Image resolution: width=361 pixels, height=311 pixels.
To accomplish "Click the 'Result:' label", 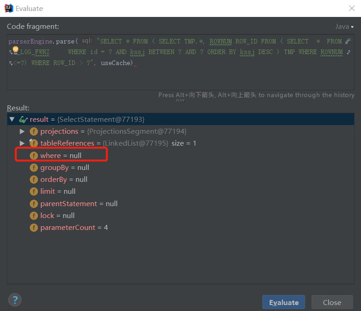I will tap(18, 108).
